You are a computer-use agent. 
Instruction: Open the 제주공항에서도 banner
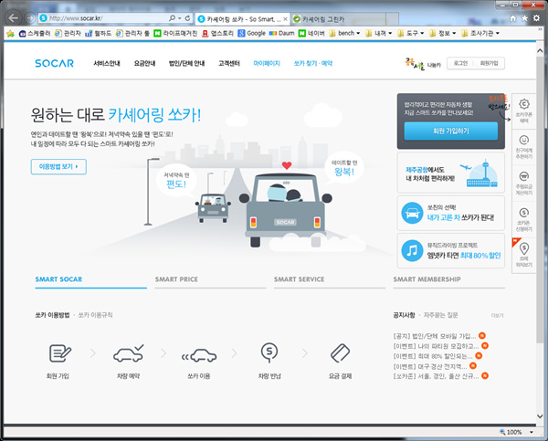point(451,173)
